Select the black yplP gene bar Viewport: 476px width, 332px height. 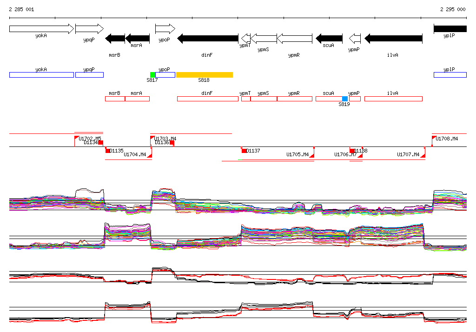pos(450,29)
